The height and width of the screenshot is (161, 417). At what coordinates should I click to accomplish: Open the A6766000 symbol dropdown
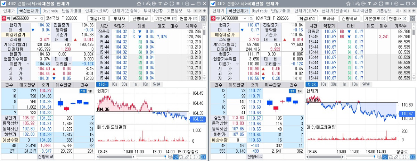[x=245, y=18]
